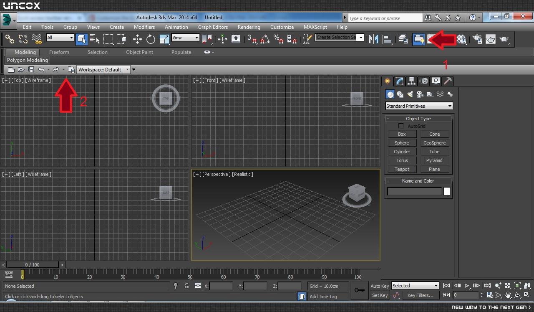Open the View reference coordinate dropdown
Viewport: 534px width, 312px height.
point(185,38)
